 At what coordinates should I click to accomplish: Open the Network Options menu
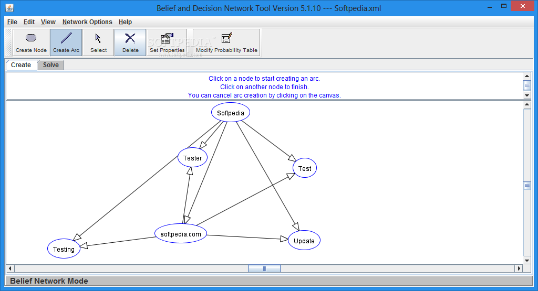[x=87, y=22]
